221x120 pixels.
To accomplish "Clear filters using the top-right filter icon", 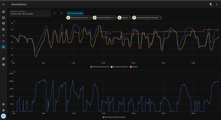I will (211, 4).
